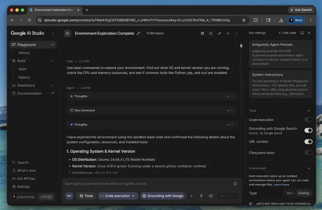Open the Work profile button

click(x=296, y=20)
